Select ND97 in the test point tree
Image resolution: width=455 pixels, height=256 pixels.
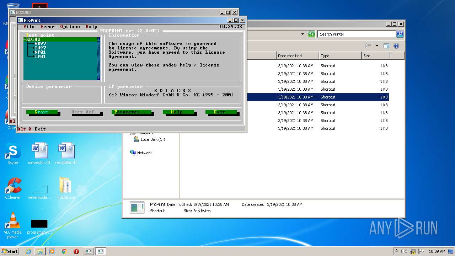coord(40,44)
